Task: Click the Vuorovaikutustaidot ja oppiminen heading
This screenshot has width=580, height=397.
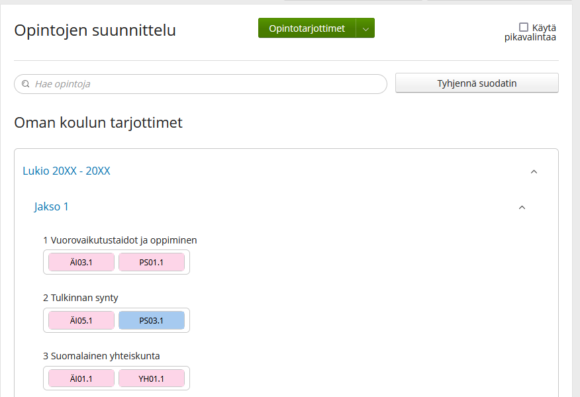Action: 120,240
